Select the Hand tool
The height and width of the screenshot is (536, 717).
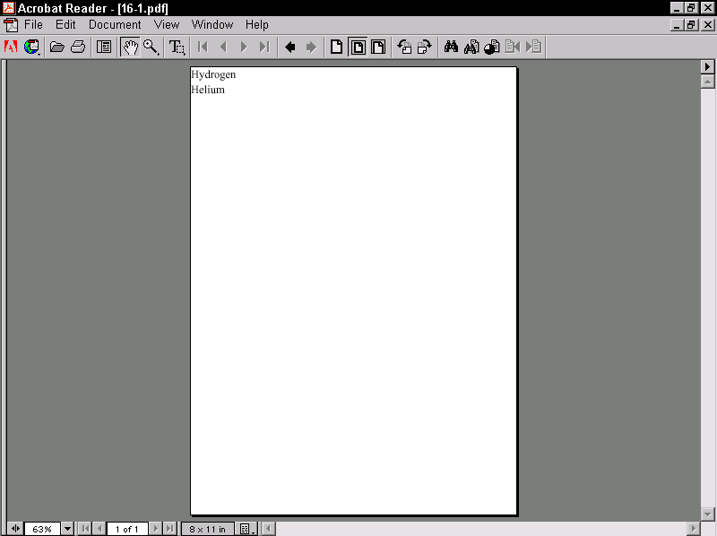[131, 48]
